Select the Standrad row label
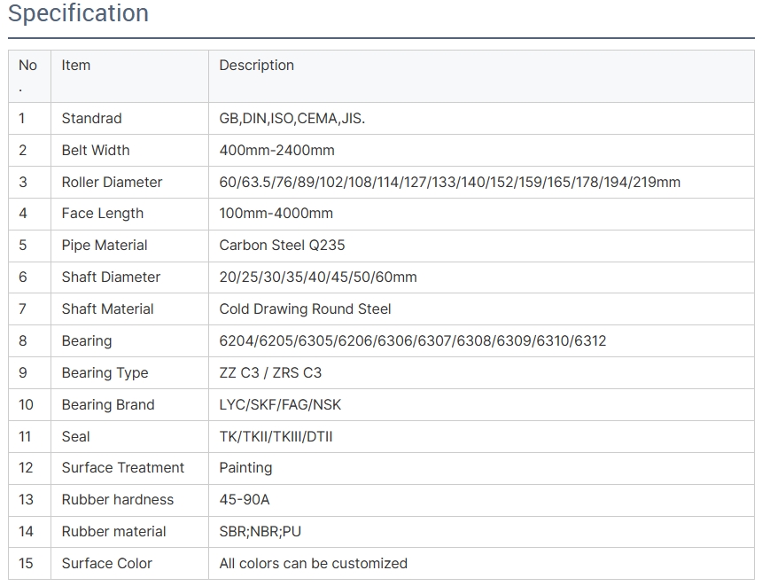Screen dimensions: 762x586 [91, 119]
